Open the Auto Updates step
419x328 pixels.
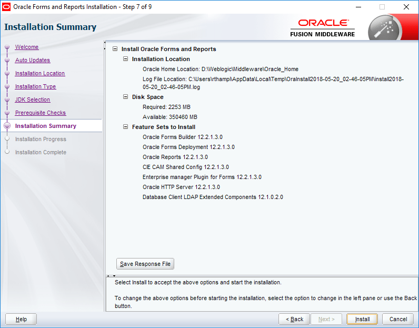[x=33, y=60]
